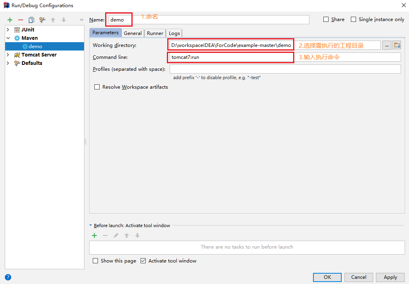Tick Resolve Workspace artifacts

(x=97, y=87)
